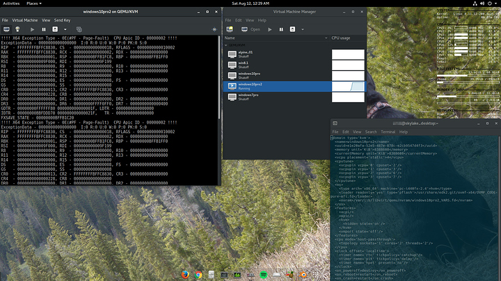The image size is (501, 281).
Task: Show virtual hardware details lightbulb icon
Action: pyautogui.click(x=17, y=29)
